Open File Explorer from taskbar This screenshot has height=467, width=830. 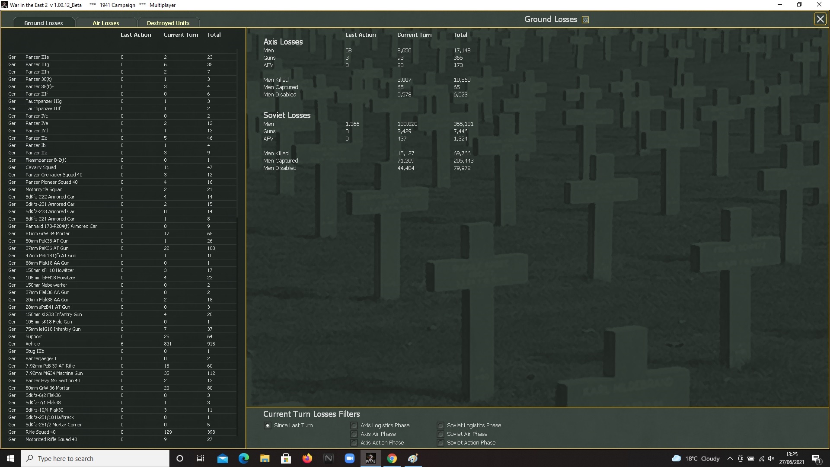click(x=265, y=458)
